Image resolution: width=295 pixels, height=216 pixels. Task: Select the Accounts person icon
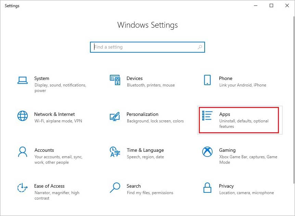pyautogui.click(x=23, y=152)
